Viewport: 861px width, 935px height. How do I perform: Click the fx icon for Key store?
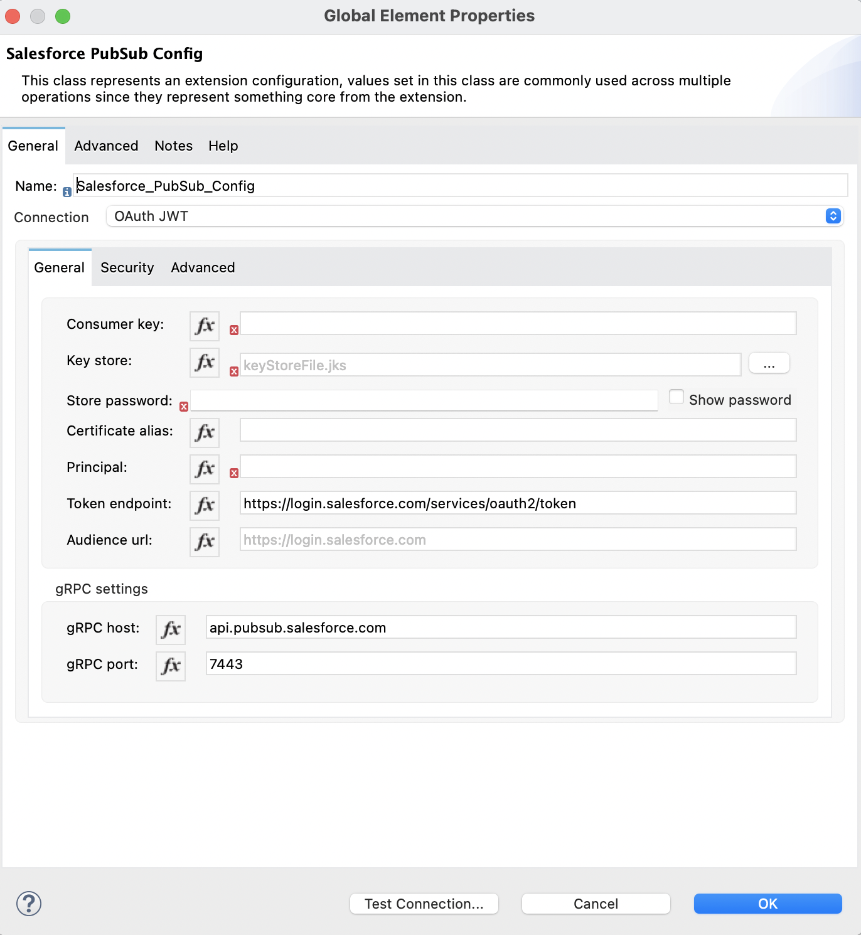click(x=204, y=362)
